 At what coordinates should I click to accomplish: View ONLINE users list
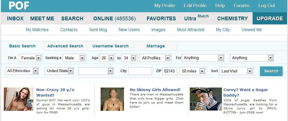(x=114, y=18)
